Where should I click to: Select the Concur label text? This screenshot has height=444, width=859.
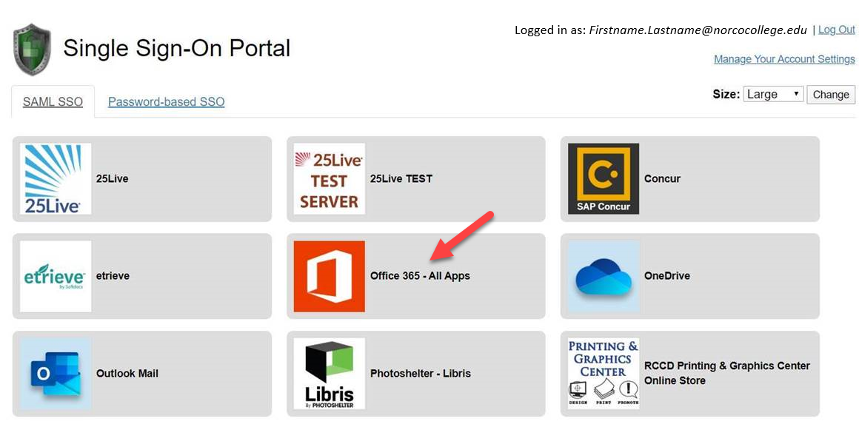[662, 178]
